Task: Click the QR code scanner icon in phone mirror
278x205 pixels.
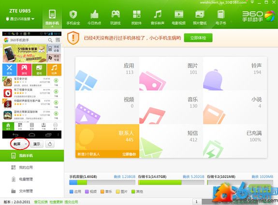Action: (x=58, y=40)
